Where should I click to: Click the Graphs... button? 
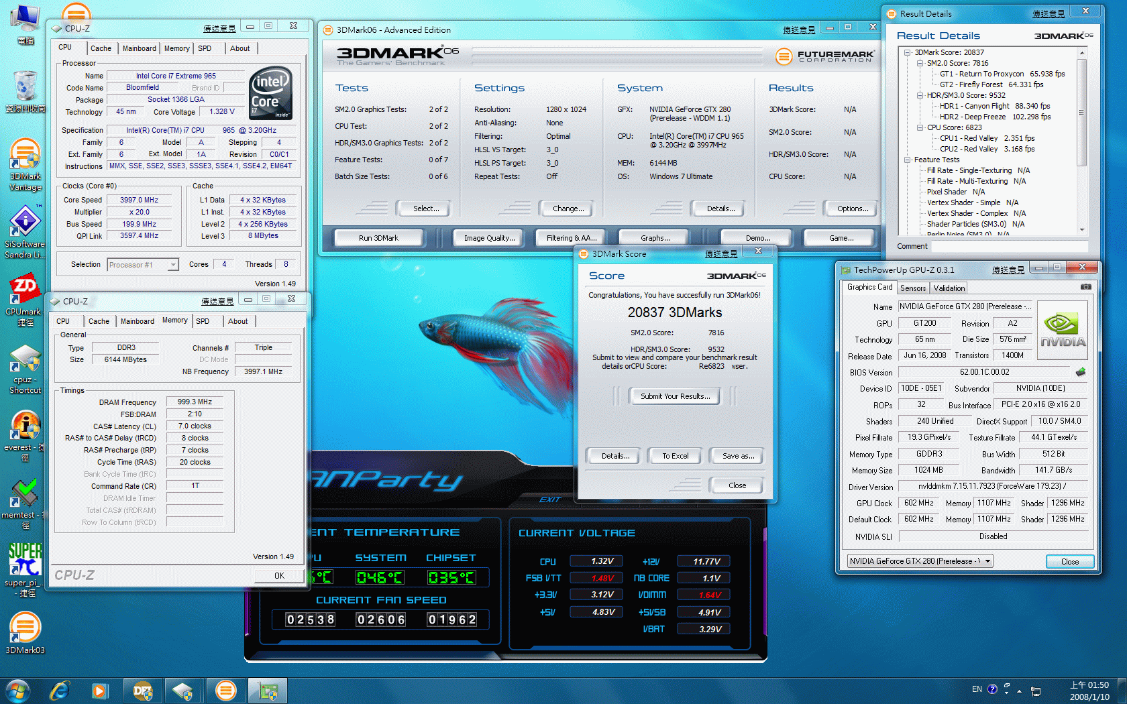click(x=655, y=238)
